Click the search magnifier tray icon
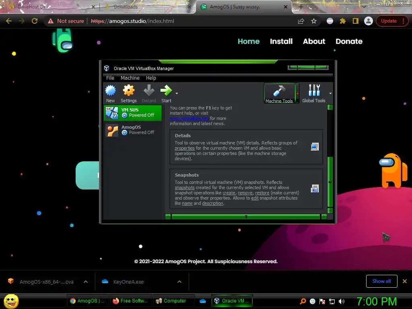 click(303, 301)
